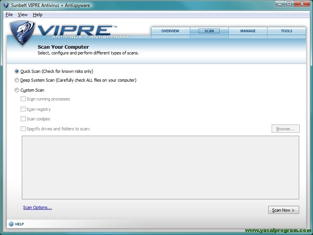Switch to the Manage tab
The width and height of the screenshot is (313, 235).
point(248,31)
